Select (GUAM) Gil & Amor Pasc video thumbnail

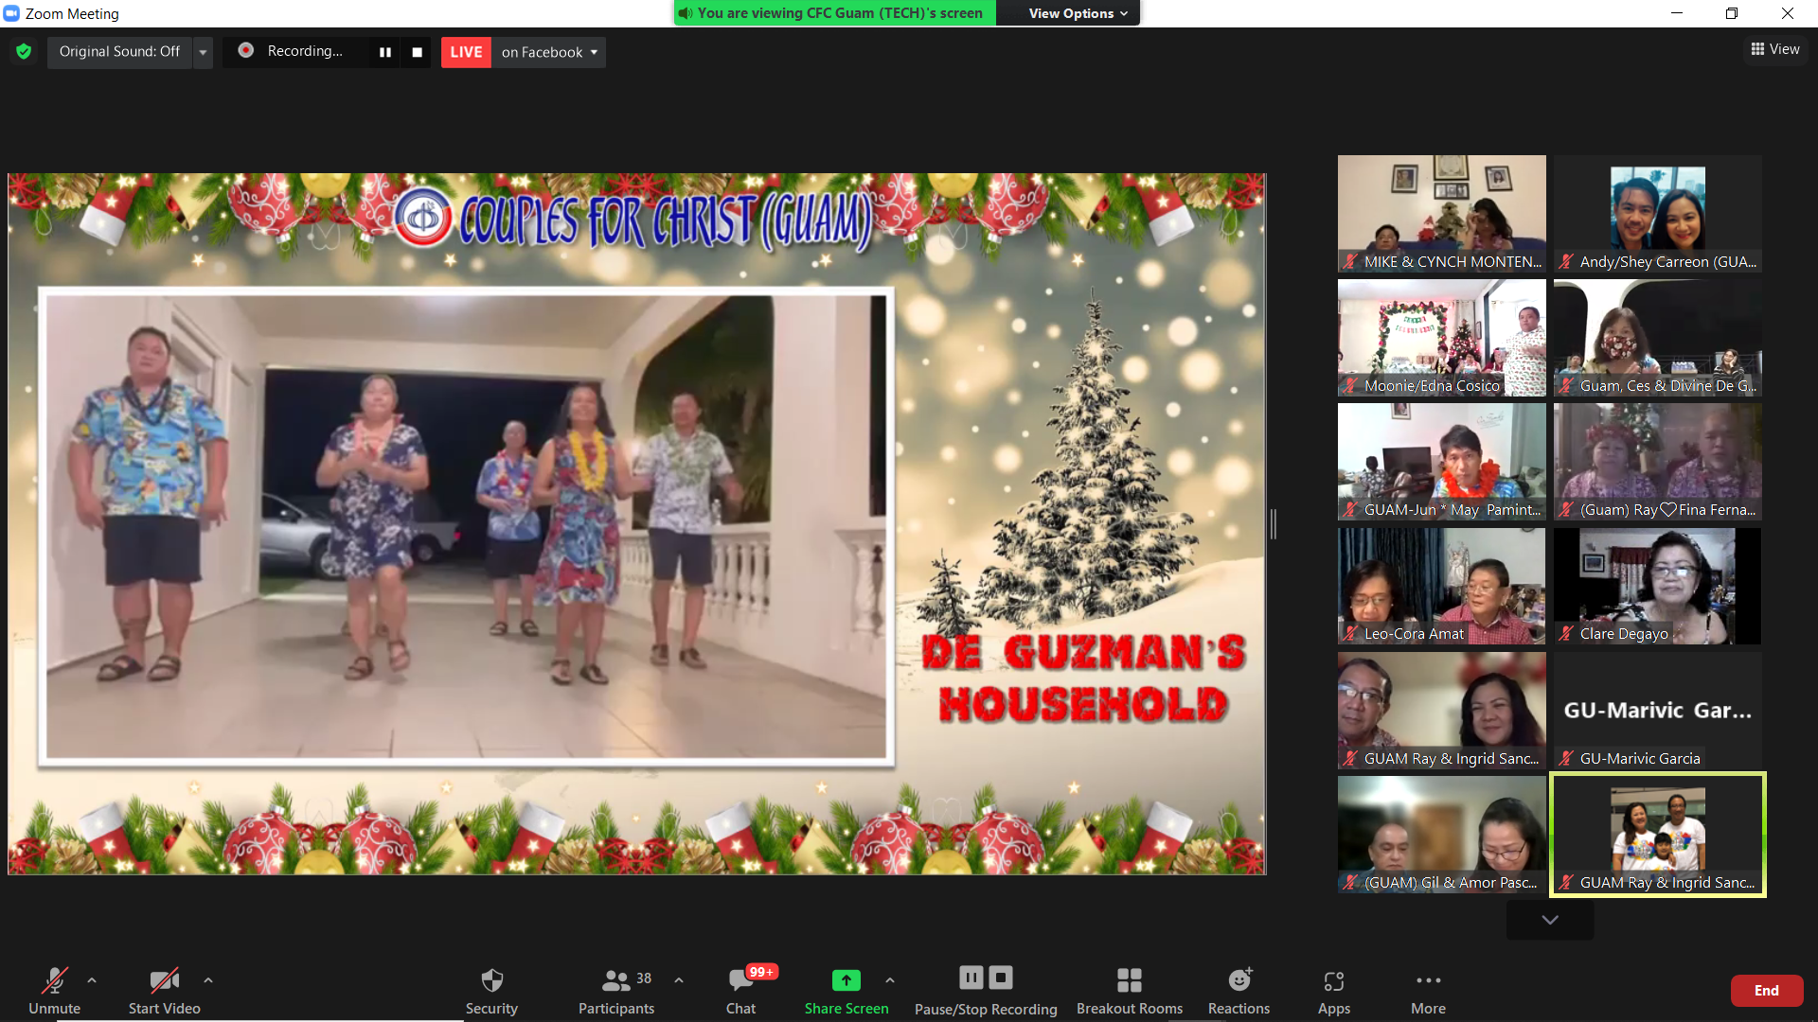[1441, 835]
